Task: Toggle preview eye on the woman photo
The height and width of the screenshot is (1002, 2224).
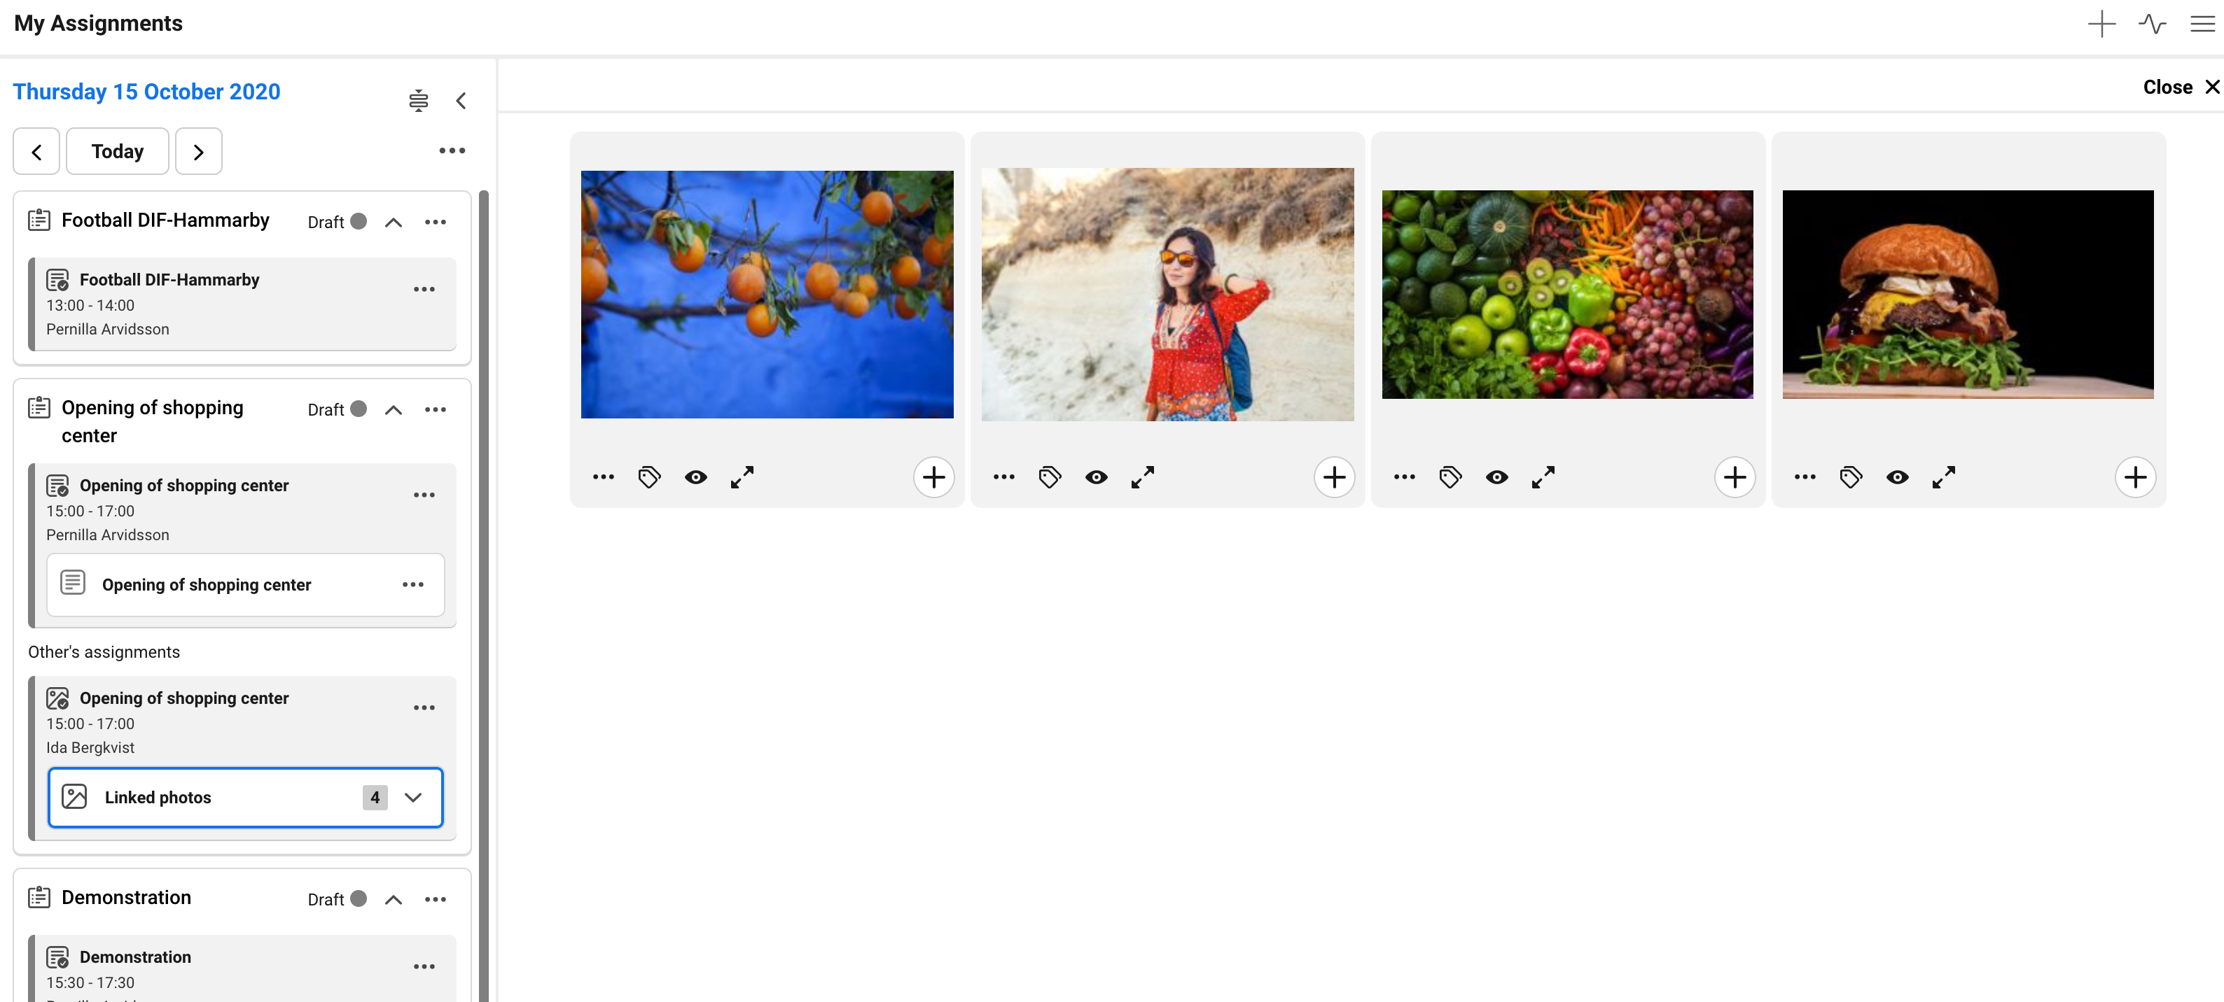Action: pos(1097,477)
